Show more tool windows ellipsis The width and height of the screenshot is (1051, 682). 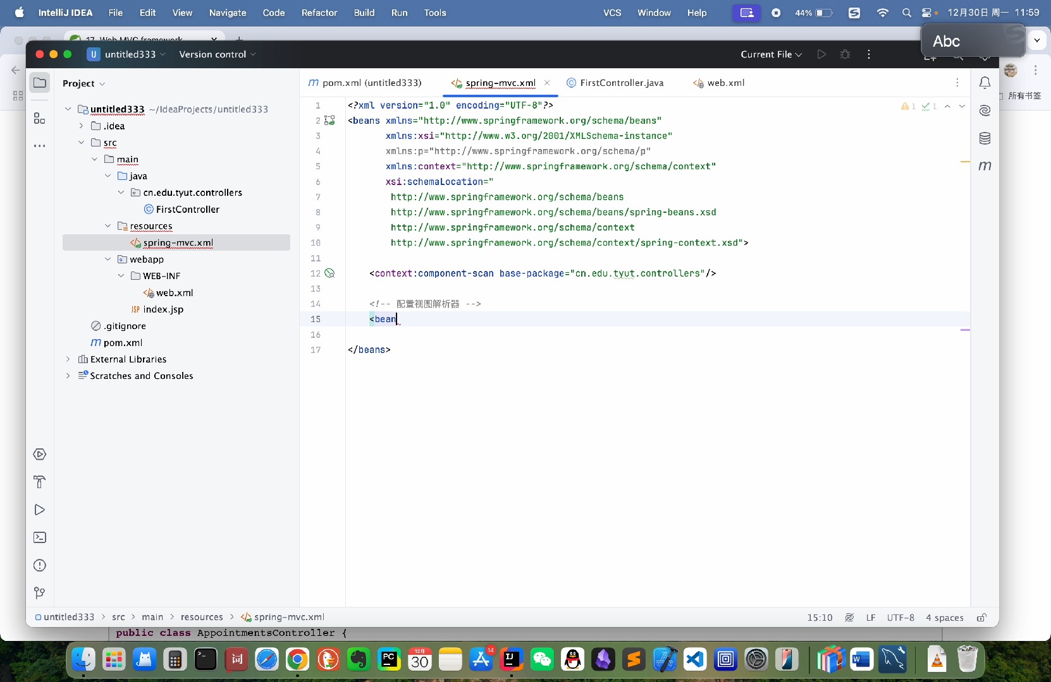[40, 146]
